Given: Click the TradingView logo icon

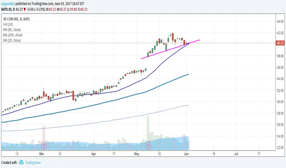Looking at the screenshot, I should [21, 162].
